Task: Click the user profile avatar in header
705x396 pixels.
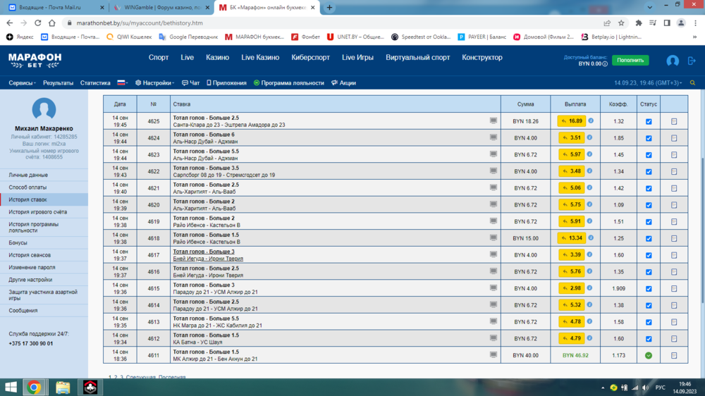Action: click(673, 61)
